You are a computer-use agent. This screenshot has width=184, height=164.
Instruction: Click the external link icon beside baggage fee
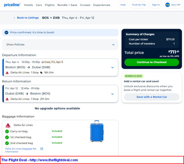[42, 149]
